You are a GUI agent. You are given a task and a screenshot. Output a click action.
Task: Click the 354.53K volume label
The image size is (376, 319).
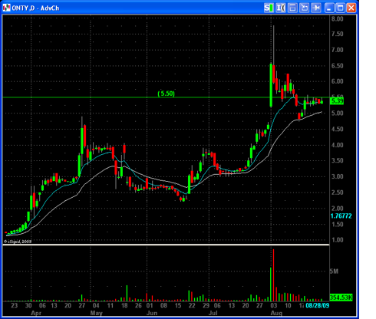pyautogui.click(x=341, y=298)
